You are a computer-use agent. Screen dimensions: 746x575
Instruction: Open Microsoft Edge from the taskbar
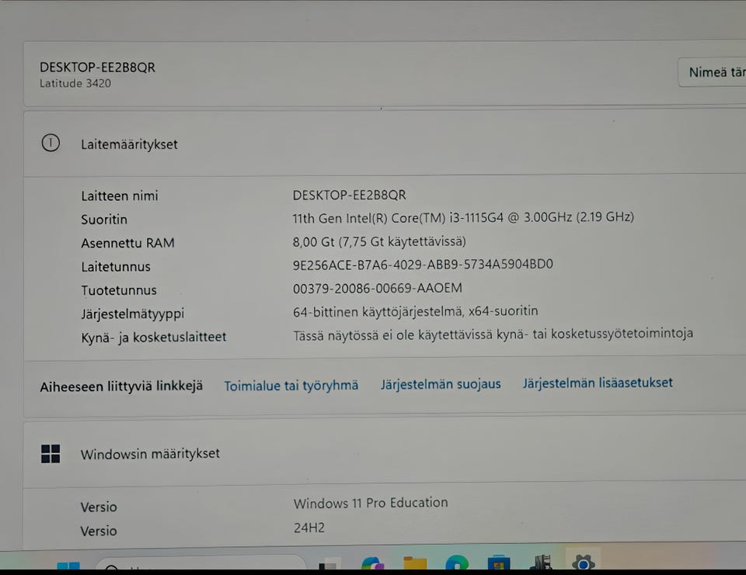click(457, 562)
